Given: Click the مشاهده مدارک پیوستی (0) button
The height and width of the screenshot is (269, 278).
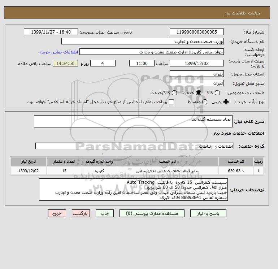Looking at the screenshot, I should (152, 213).
